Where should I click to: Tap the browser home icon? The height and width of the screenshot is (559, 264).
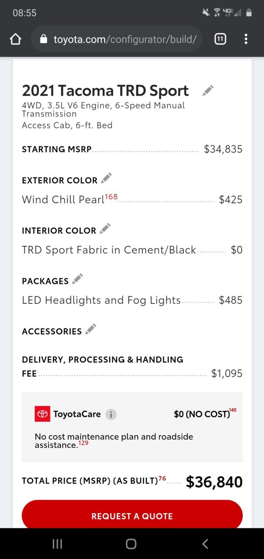(15, 39)
